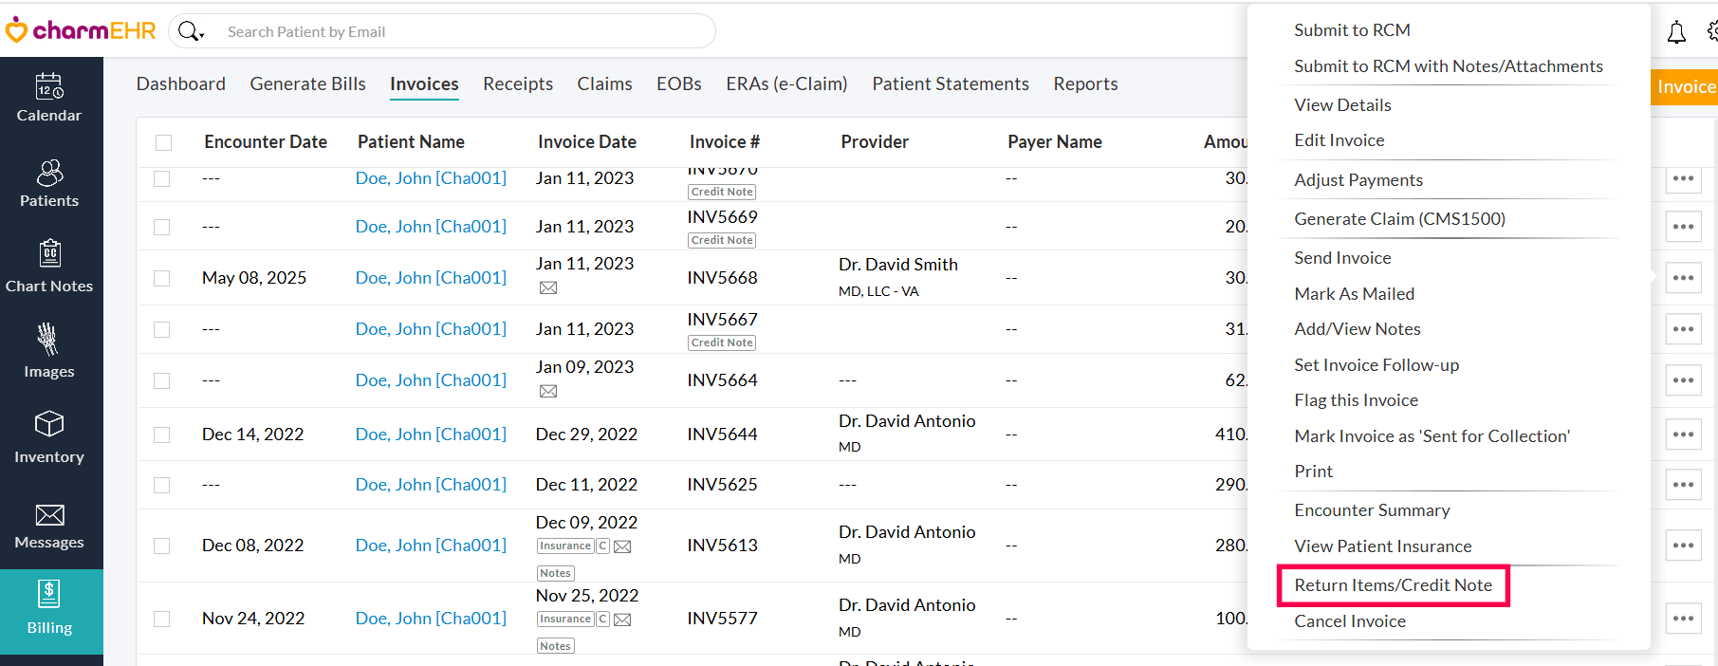The image size is (1718, 666).
Task: Click the notification bell icon
Action: pos(1676,33)
